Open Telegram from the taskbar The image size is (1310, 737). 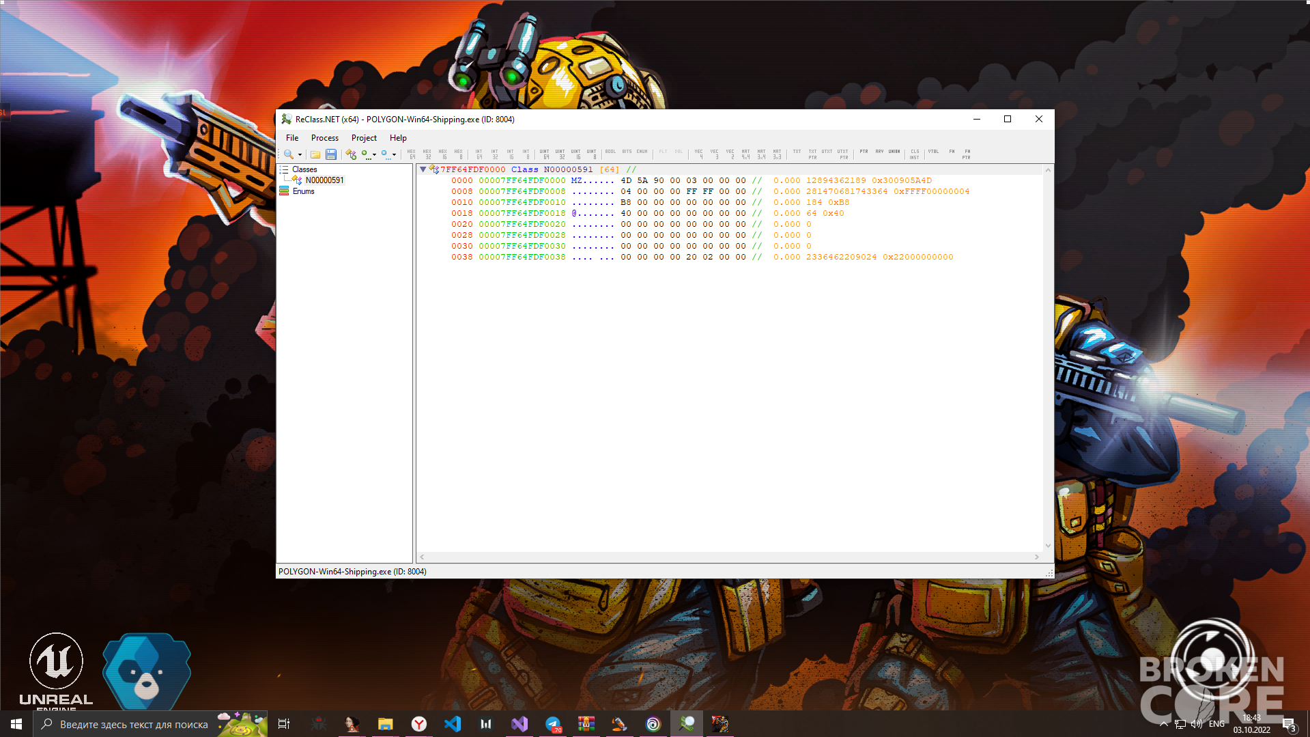(x=553, y=724)
